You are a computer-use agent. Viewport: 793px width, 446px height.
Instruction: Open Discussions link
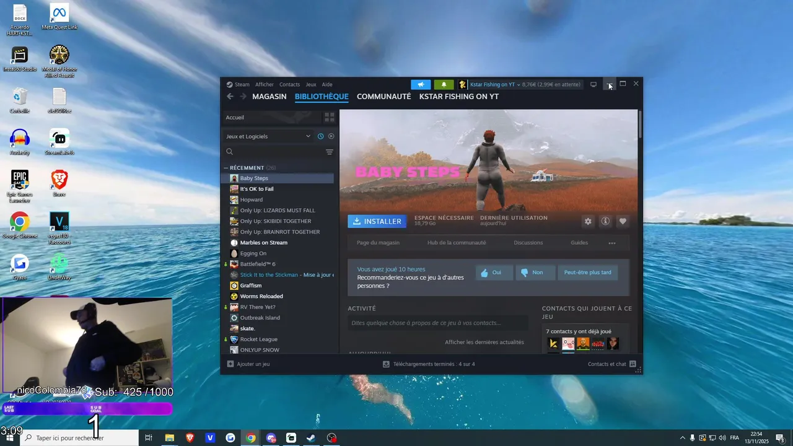tap(528, 243)
